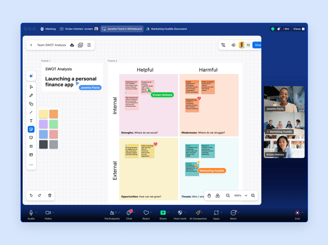Toggle the Video camera button

(48, 213)
